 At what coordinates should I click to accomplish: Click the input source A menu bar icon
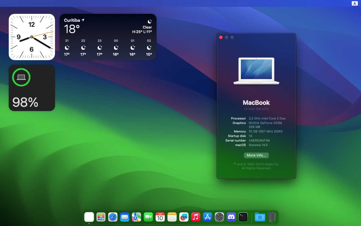(355, 3)
